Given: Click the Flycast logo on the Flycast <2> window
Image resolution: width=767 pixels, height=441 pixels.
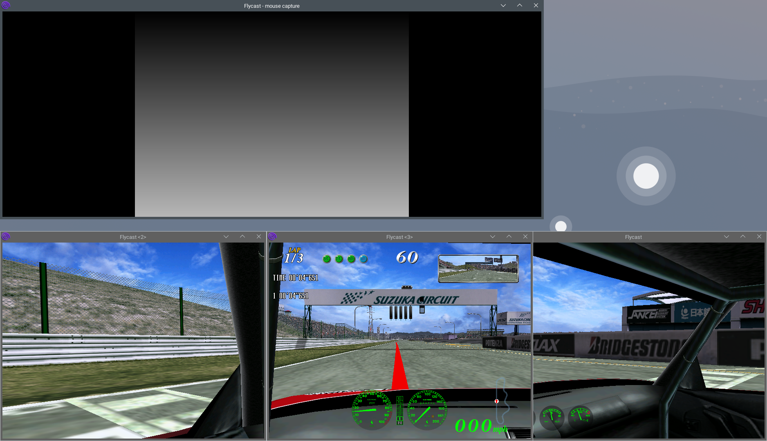Looking at the screenshot, I should (6, 236).
